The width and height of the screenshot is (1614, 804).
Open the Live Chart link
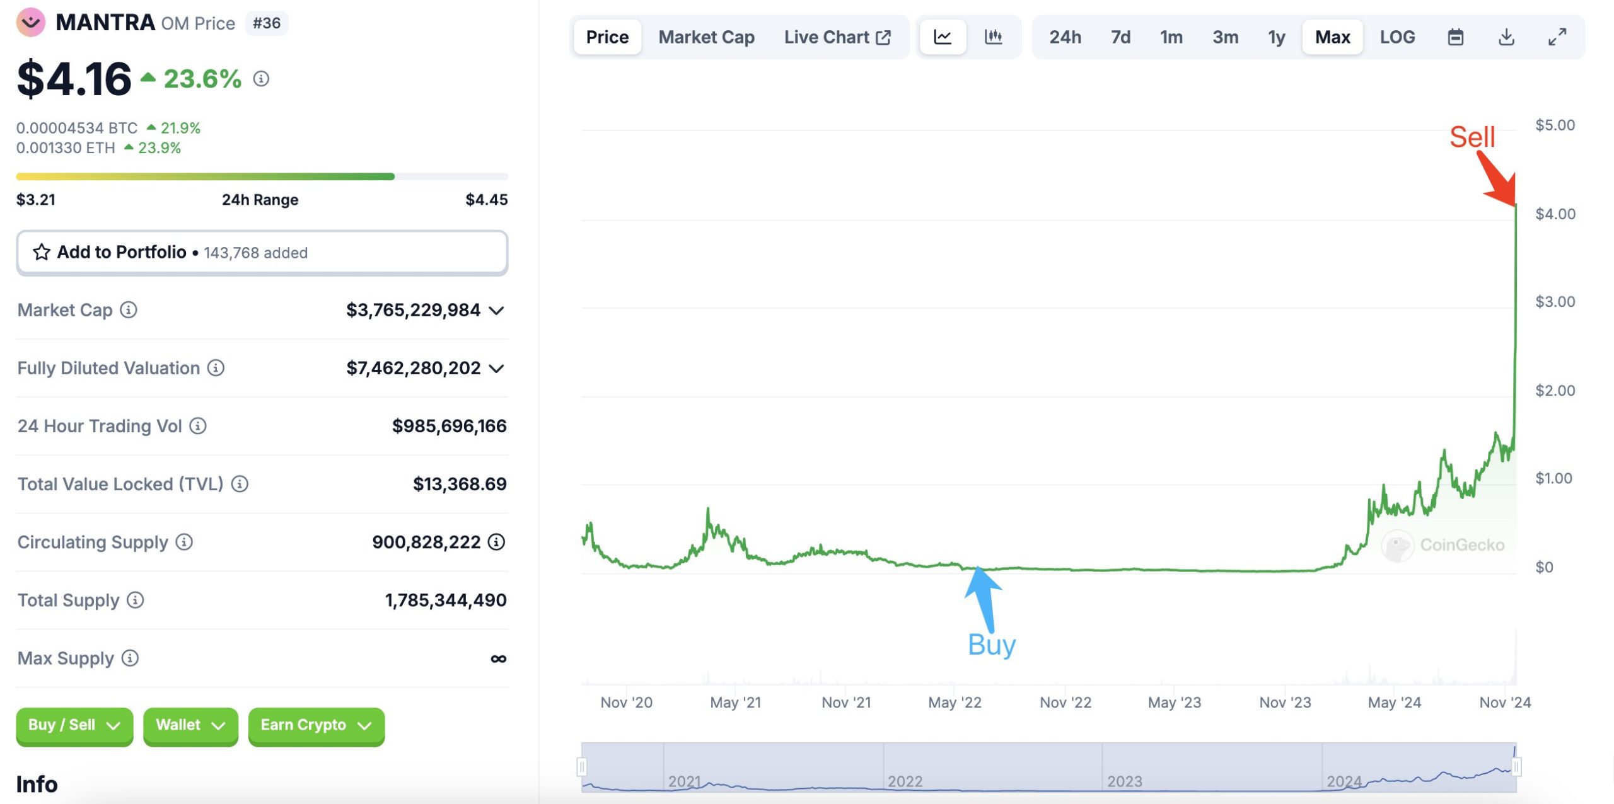tap(837, 37)
